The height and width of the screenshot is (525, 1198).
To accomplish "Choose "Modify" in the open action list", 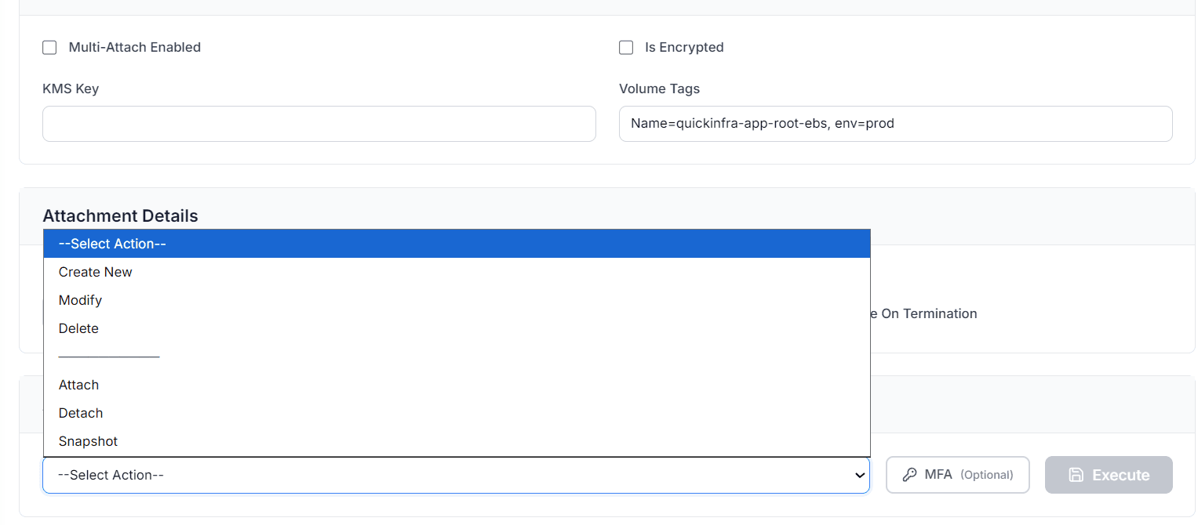I will (x=80, y=300).
